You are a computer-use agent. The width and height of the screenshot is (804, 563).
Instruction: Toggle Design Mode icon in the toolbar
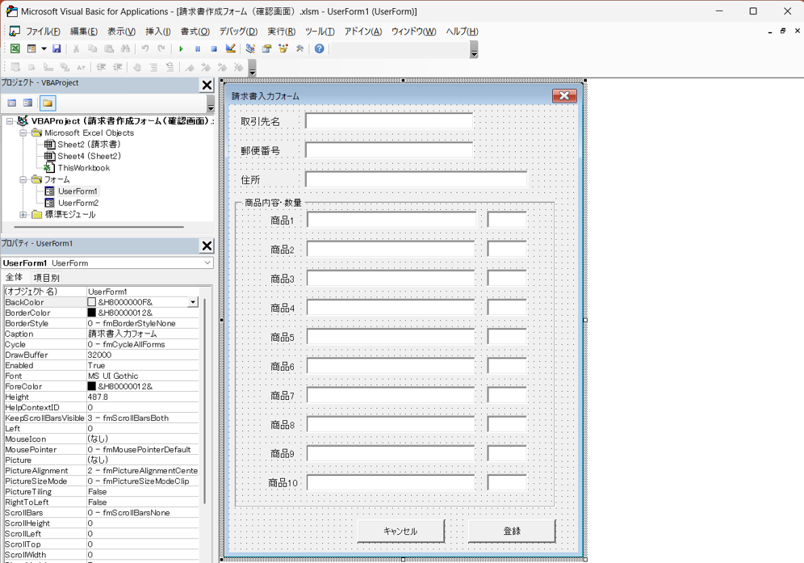pos(231,48)
